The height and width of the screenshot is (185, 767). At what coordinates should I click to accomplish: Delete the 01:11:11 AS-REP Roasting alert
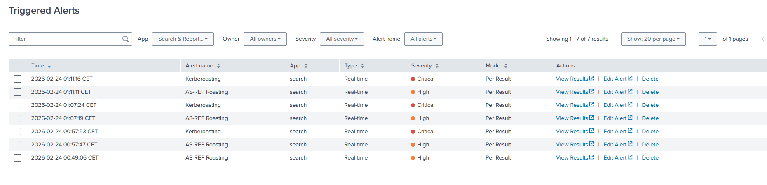[x=650, y=92]
